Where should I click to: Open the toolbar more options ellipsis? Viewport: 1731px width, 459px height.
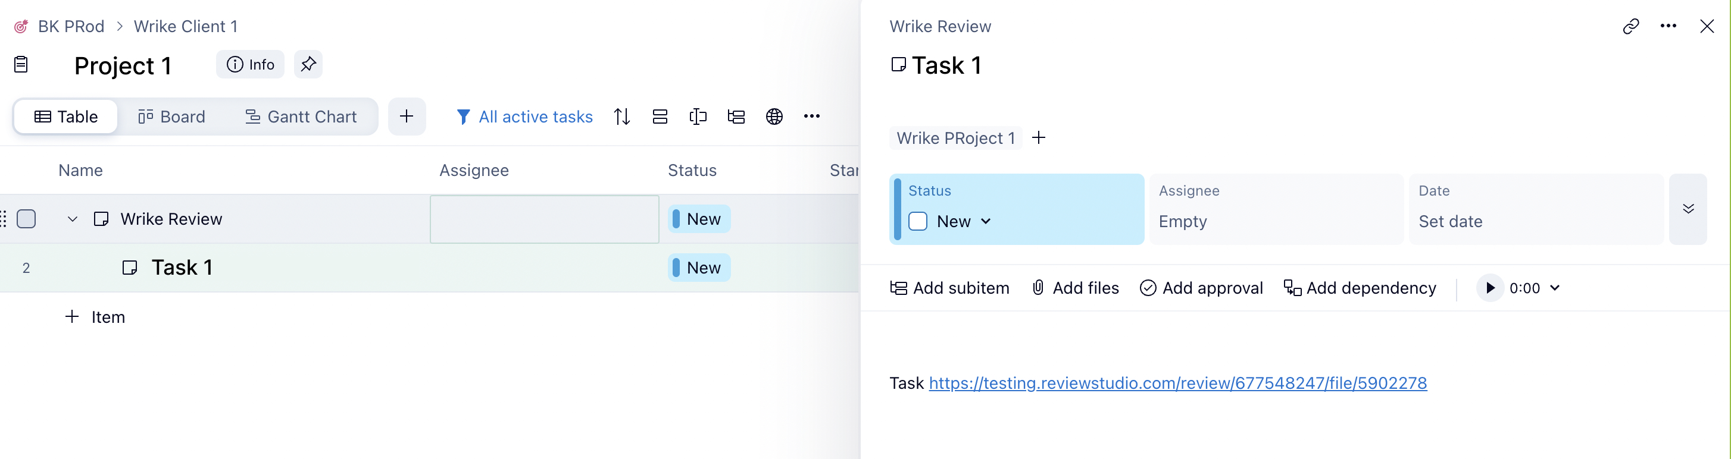(x=812, y=117)
